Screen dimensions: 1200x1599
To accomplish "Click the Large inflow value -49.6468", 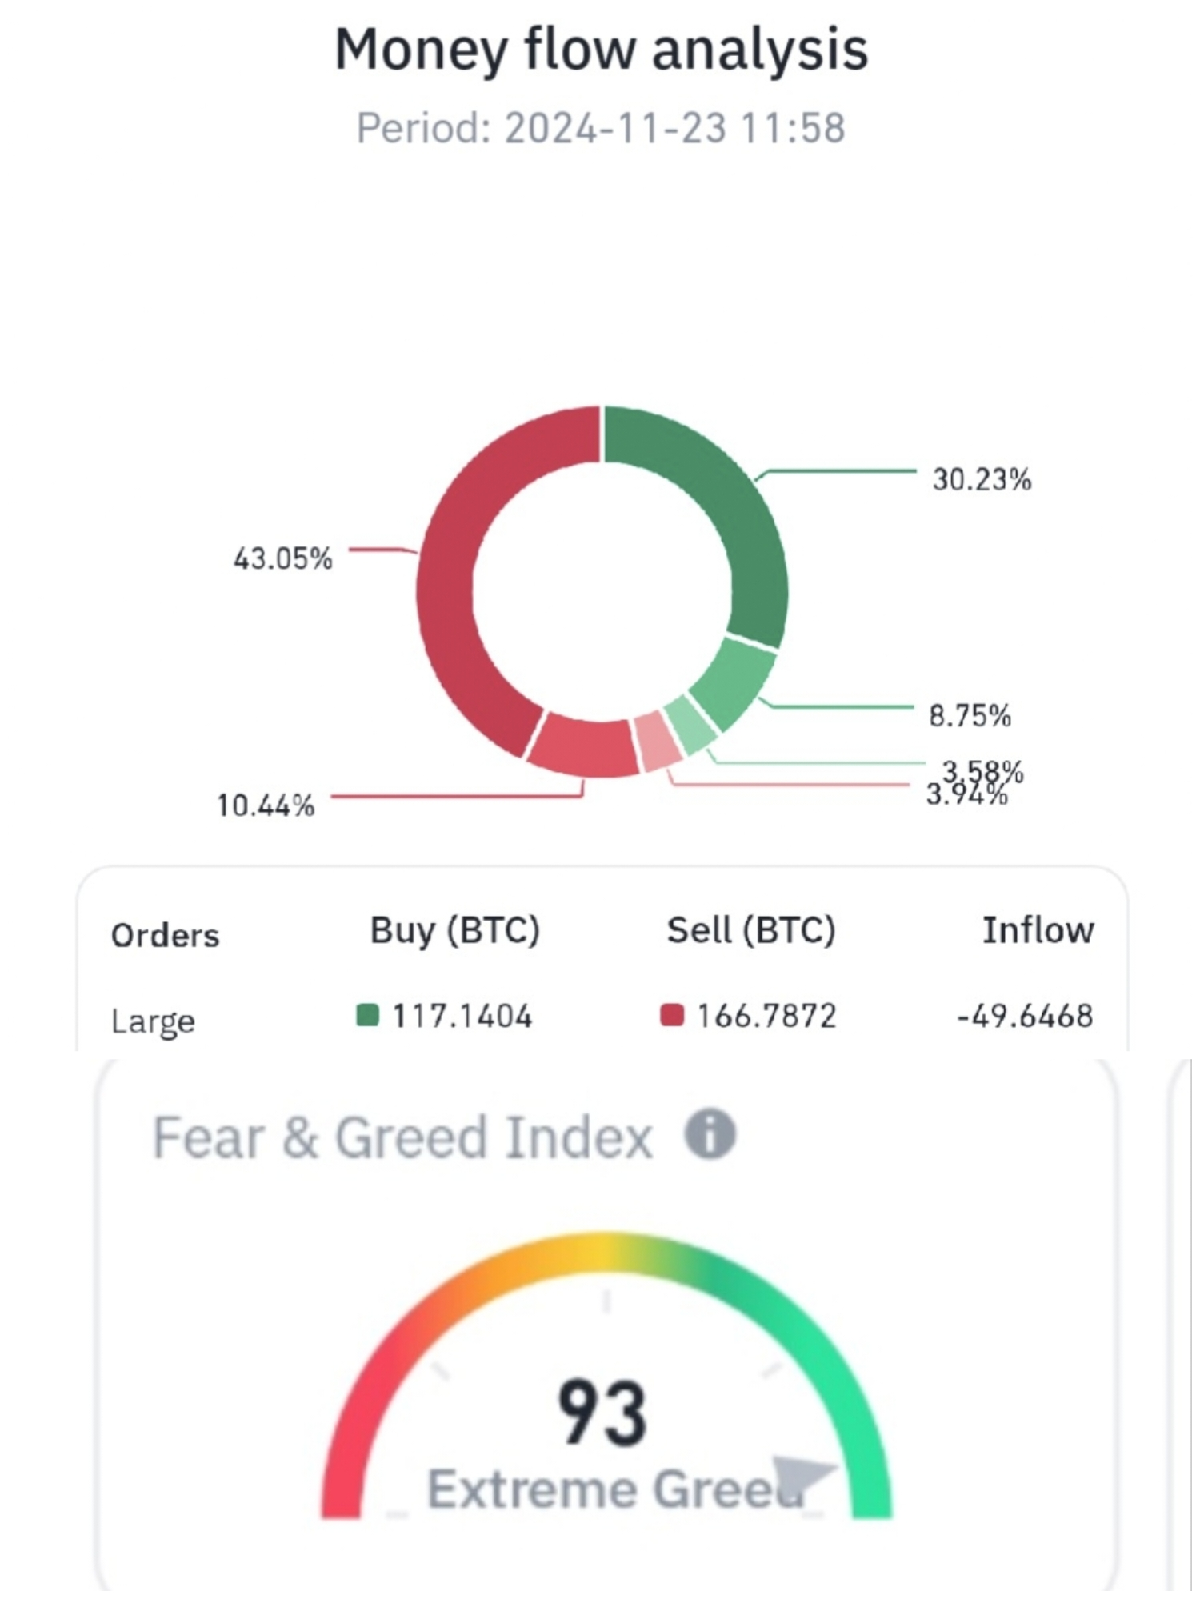I will (1025, 1016).
